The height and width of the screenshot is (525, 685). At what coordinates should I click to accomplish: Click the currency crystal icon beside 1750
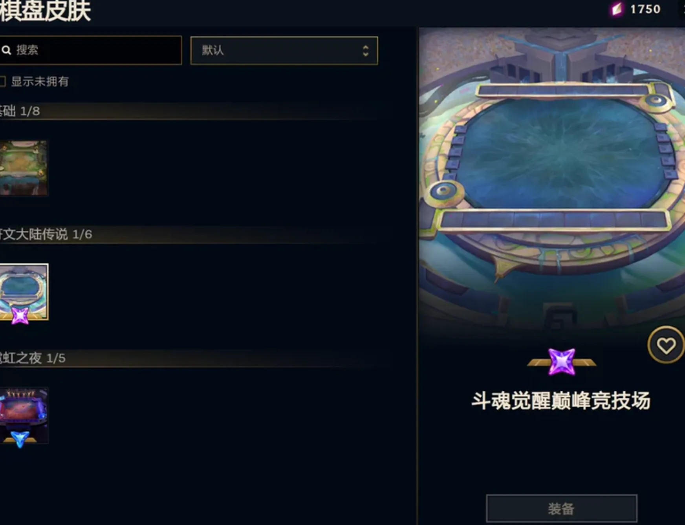click(617, 9)
